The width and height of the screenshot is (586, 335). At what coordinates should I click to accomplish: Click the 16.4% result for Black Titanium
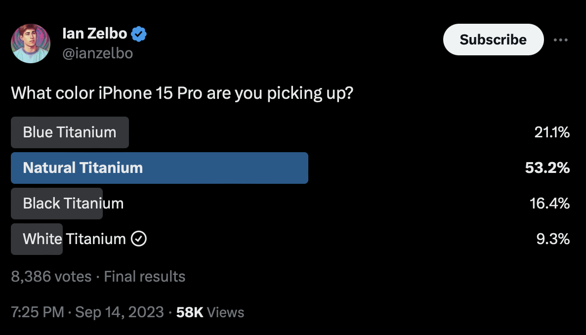550,204
